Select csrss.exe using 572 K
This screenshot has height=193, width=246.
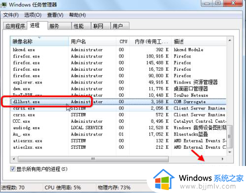pos(118,115)
